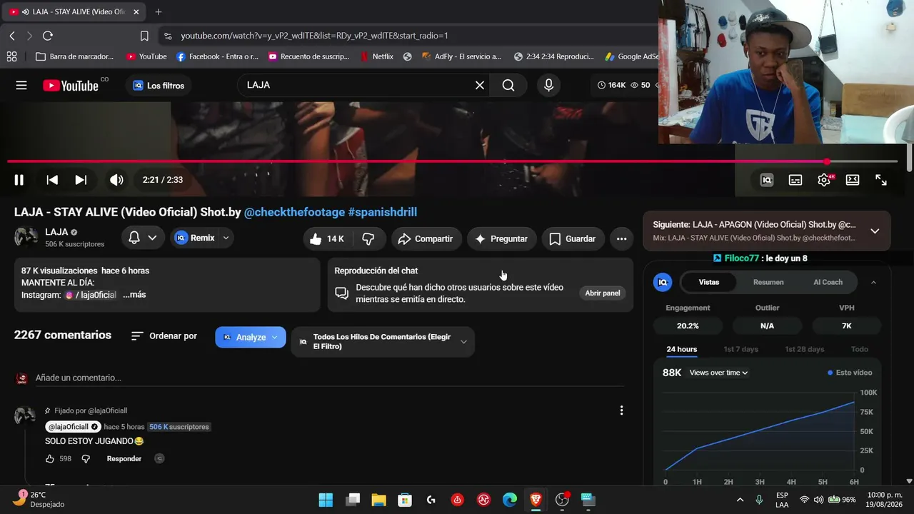
Task: Click the Preguntar button
Action: [501, 239]
